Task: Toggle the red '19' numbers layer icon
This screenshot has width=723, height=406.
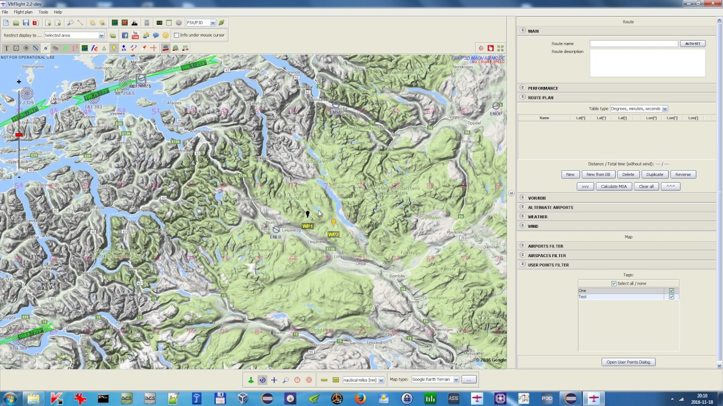Action: tap(75, 48)
